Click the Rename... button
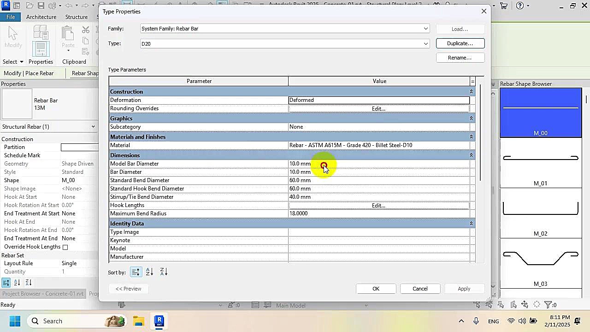 coord(460,58)
